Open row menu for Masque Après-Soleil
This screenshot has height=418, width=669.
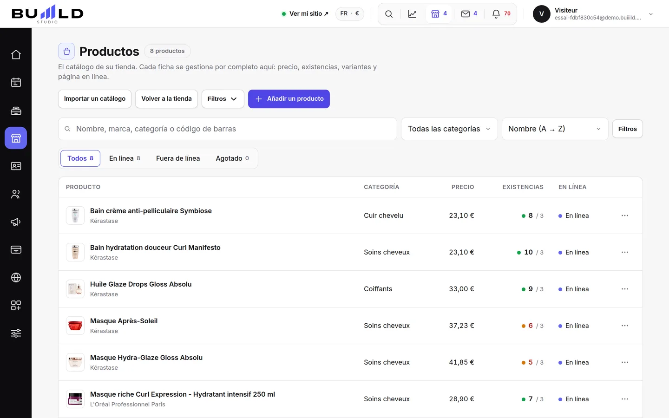click(625, 326)
